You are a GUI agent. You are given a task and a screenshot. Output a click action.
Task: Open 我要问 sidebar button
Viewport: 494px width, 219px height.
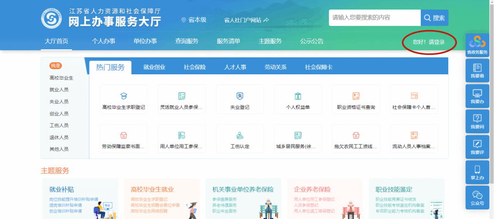(x=477, y=122)
